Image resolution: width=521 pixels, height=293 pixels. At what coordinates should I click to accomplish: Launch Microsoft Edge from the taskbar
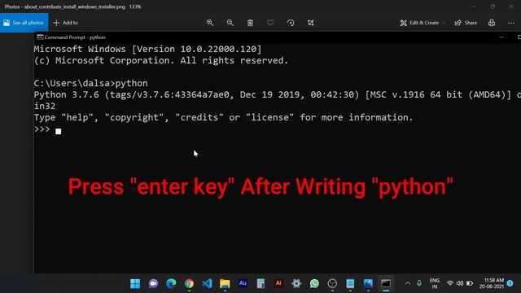point(171,283)
